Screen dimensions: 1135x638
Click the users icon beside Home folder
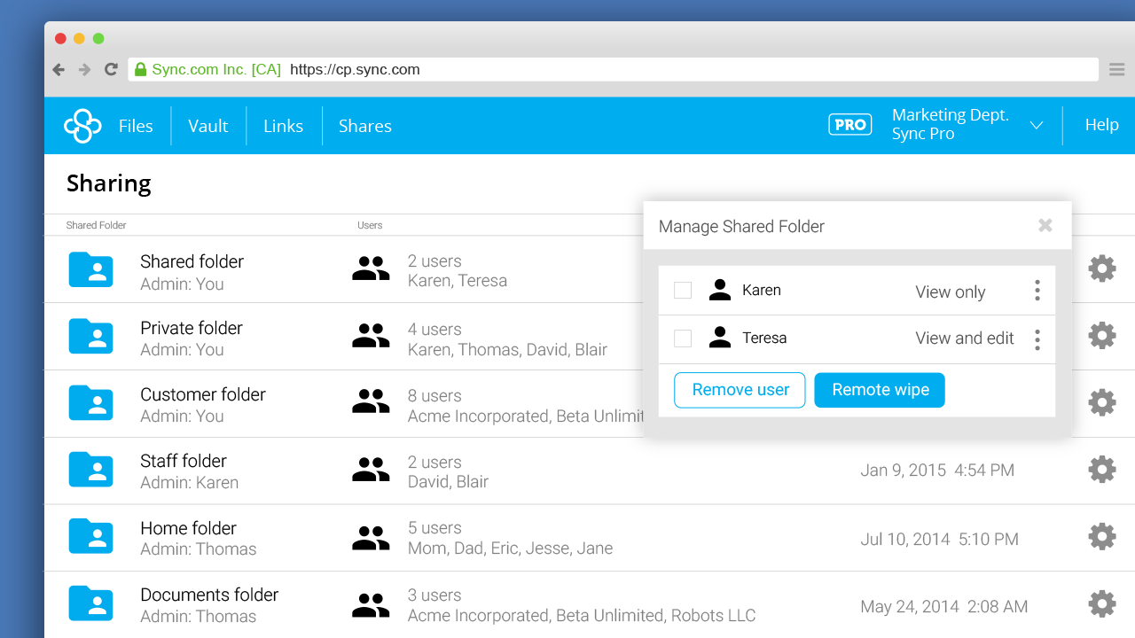coord(371,535)
